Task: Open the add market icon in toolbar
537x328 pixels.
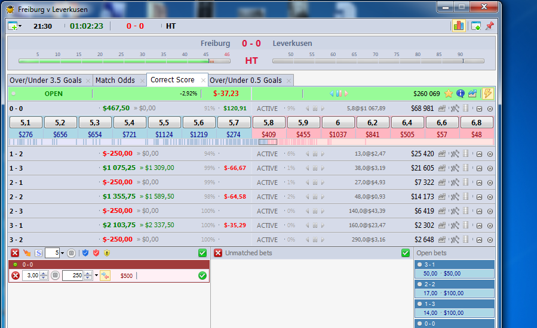Action: (13, 26)
